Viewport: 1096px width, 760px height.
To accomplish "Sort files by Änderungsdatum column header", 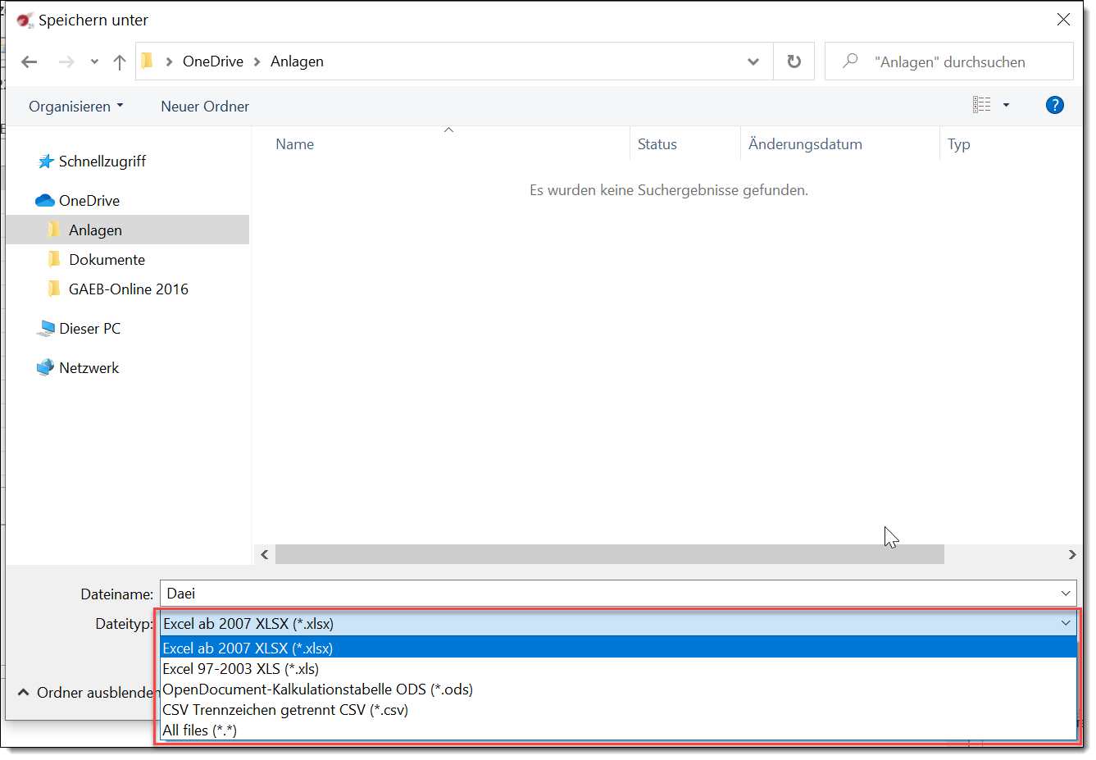I will 805,144.
